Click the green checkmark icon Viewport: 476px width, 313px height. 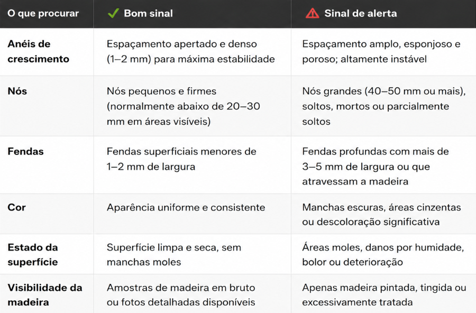[x=113, y=13]
